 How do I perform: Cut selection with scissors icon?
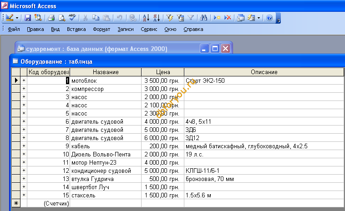(86, 18)
